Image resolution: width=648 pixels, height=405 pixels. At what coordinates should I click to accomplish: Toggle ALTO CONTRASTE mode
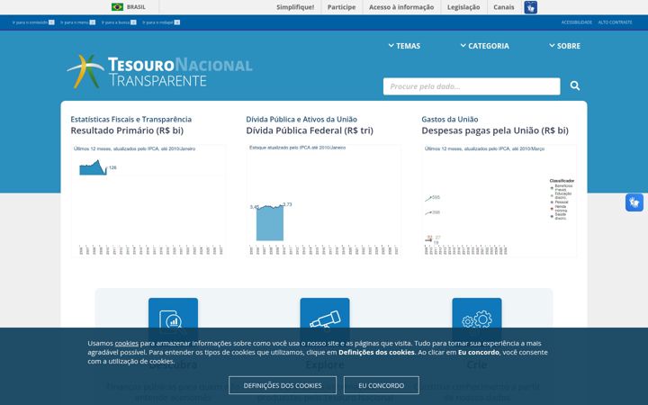[615, 22]
